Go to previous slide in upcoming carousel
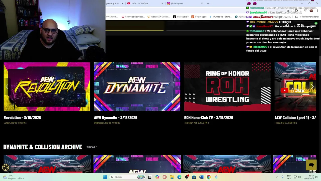The width and height of the screenshot is (321, 181). click(x=7, y=87)
